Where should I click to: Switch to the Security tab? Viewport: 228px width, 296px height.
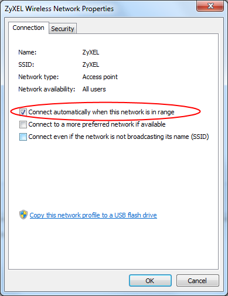[x=63, y=29]
